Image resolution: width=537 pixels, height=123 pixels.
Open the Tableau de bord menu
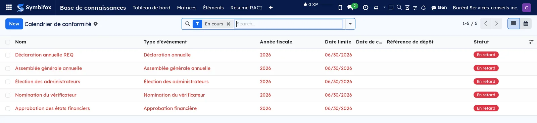(x=151, y=8)
